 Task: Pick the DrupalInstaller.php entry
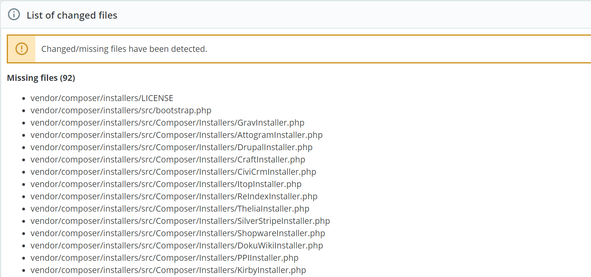click(x=171, y=147)
